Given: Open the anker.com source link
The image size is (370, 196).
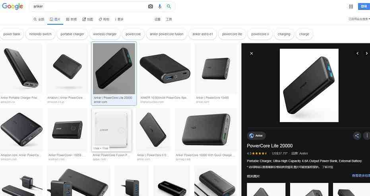Looking at the screenshot, I should coord(101,102).
